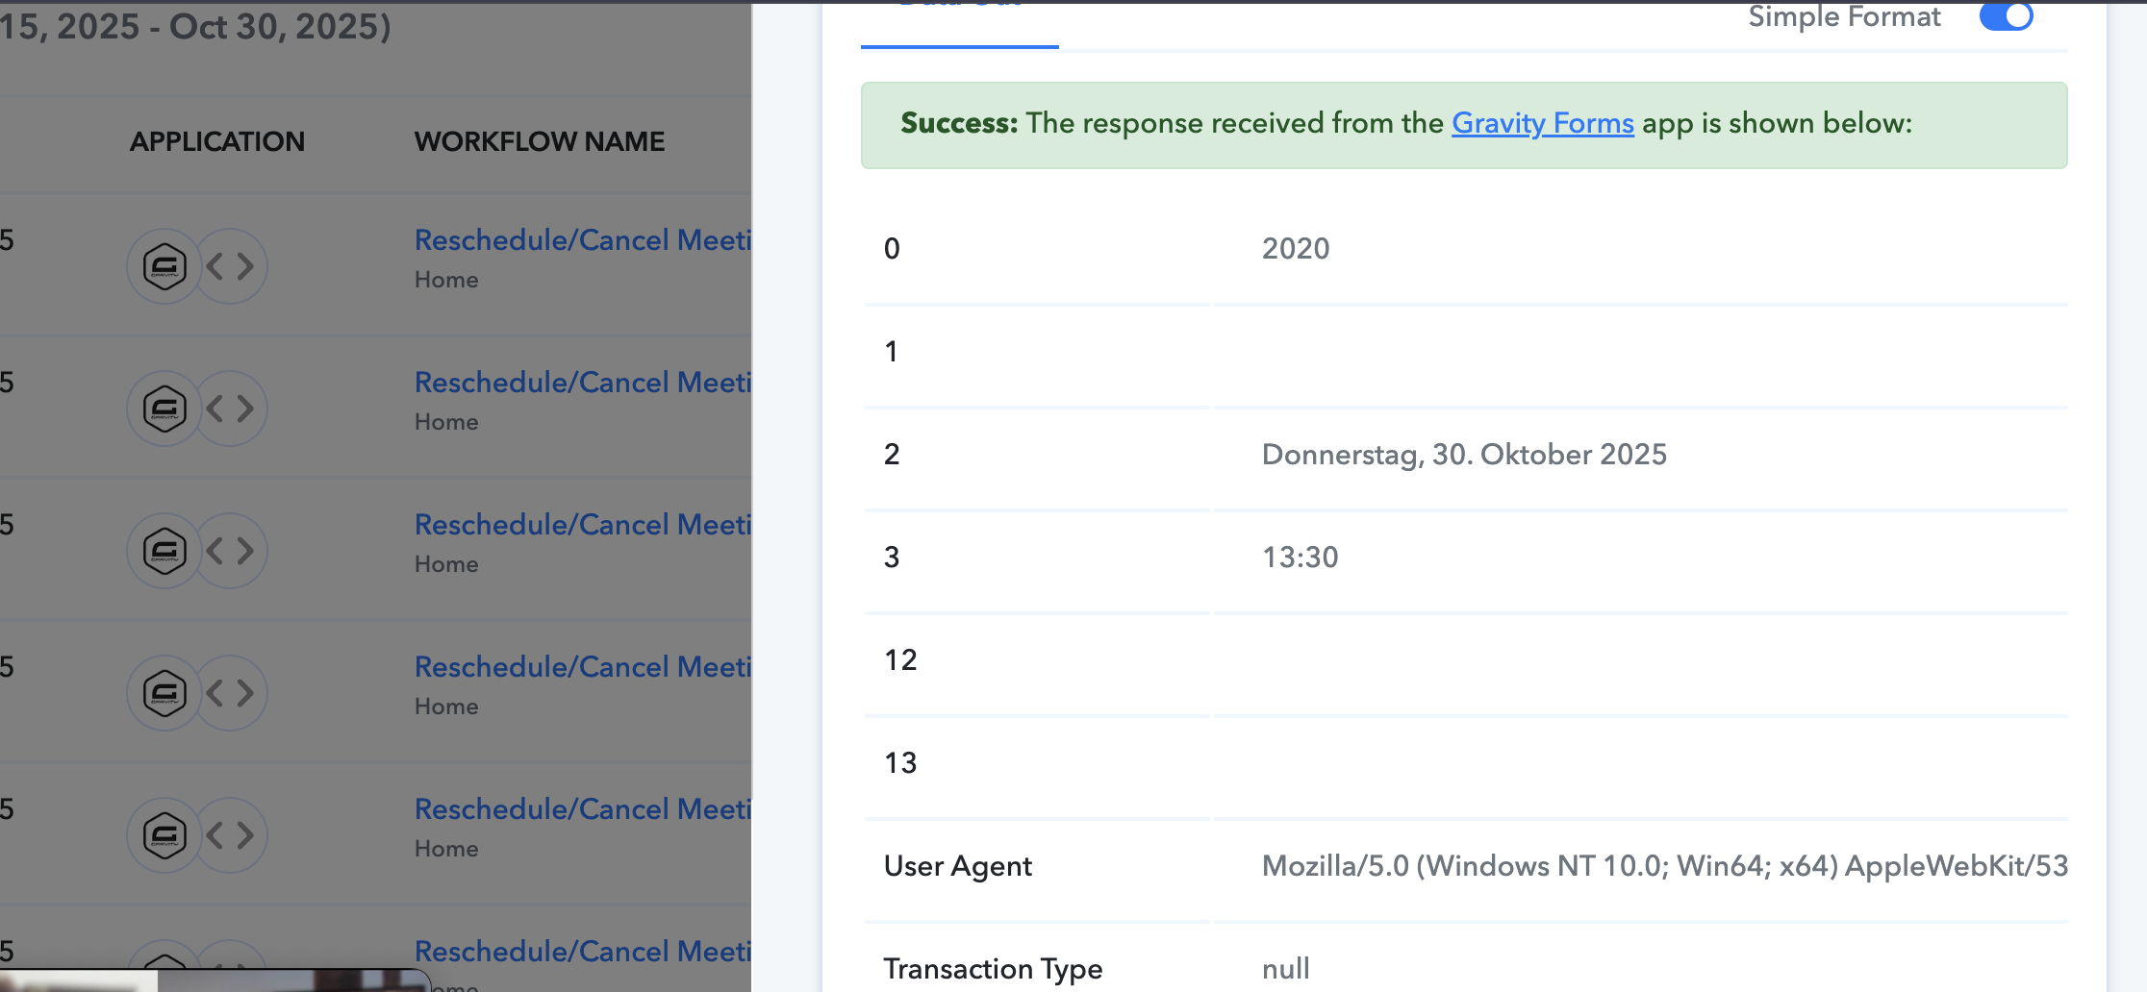Screen dimensions: 2147x992
Task: Open the first Reschedule/Cancel Meeting workflow link
Action: [x=582, y=239]
